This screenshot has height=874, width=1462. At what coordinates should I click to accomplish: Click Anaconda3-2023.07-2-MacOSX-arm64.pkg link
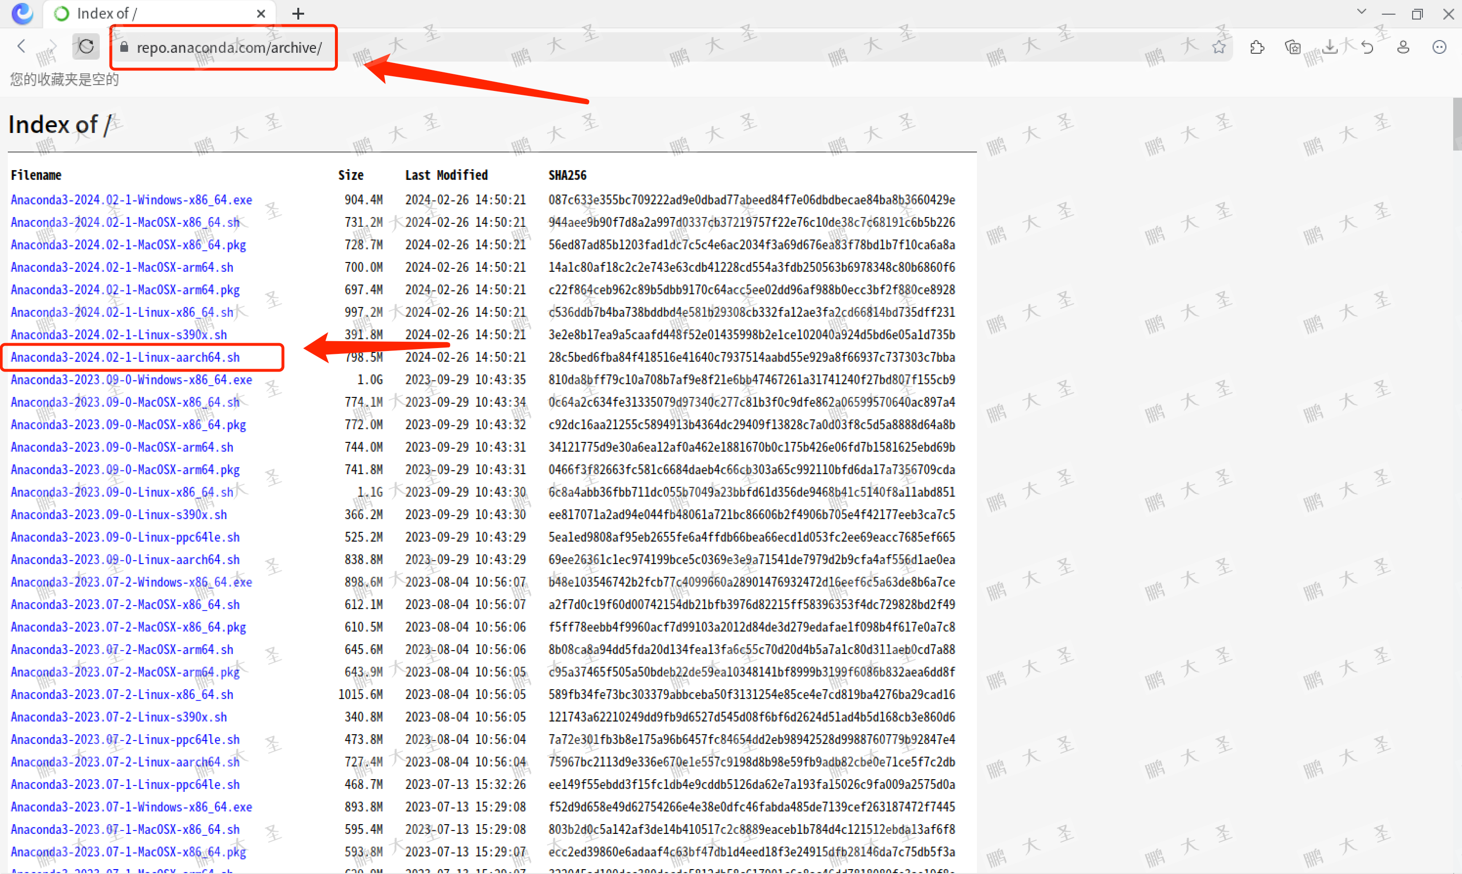[125, 672]
